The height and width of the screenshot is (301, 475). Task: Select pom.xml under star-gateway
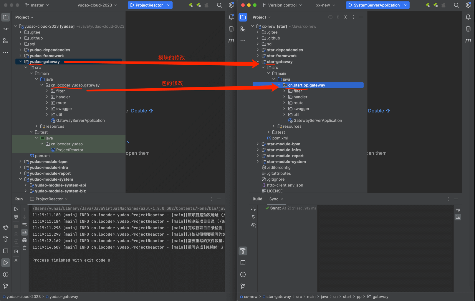(x=280, y=138)
